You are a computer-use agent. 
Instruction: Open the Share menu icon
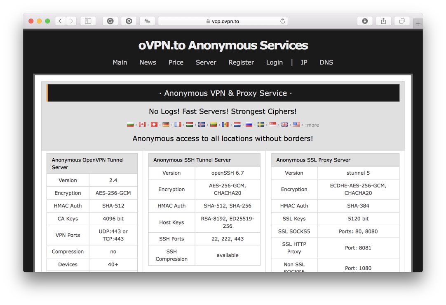(383, 21)
